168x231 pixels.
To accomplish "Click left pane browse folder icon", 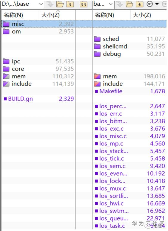I will 60,4.
